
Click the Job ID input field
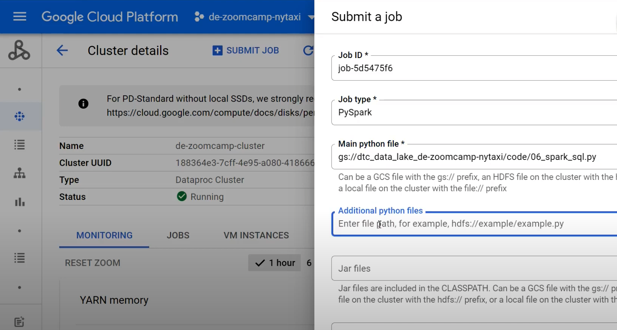(x=474, y=68)
